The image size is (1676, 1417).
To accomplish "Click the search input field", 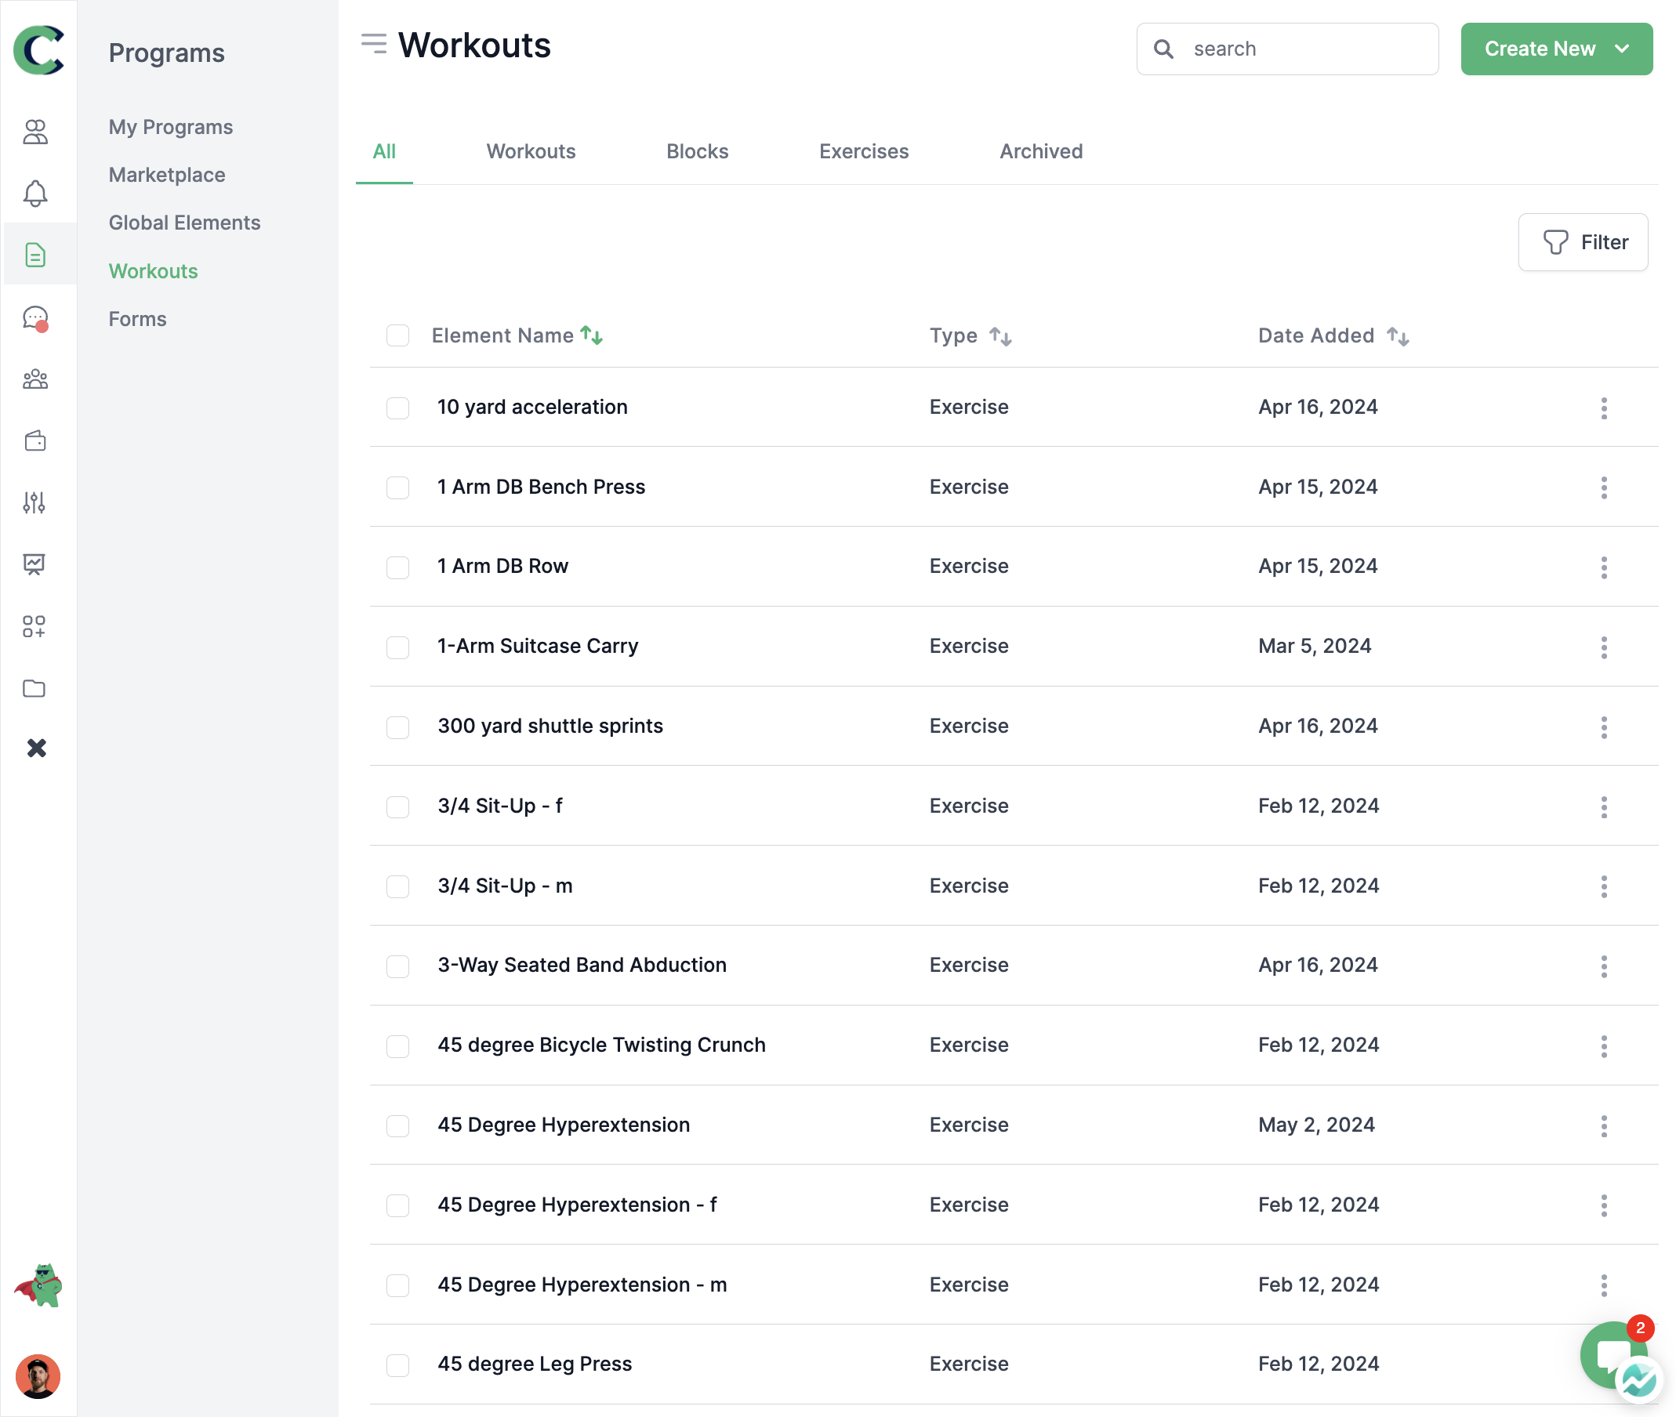I will [x=1286, y=49].
